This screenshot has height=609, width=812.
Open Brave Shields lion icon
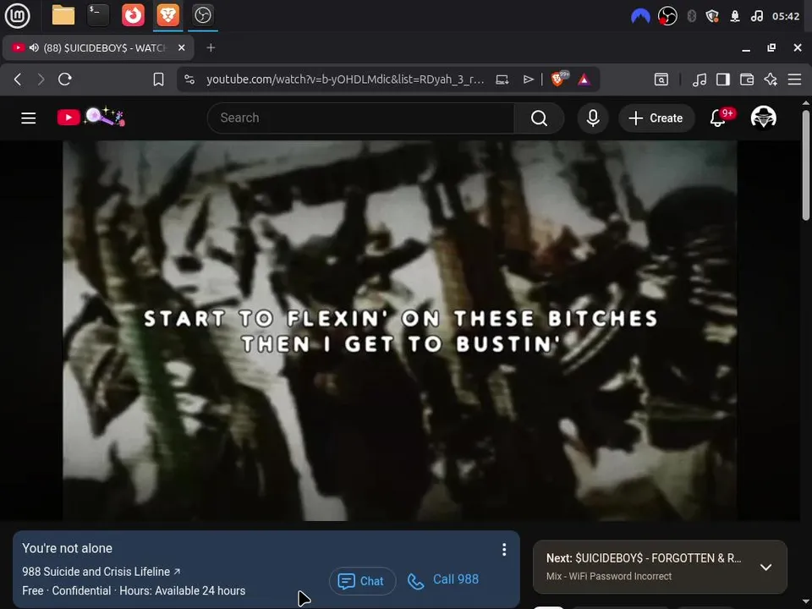tap(559, 79)
